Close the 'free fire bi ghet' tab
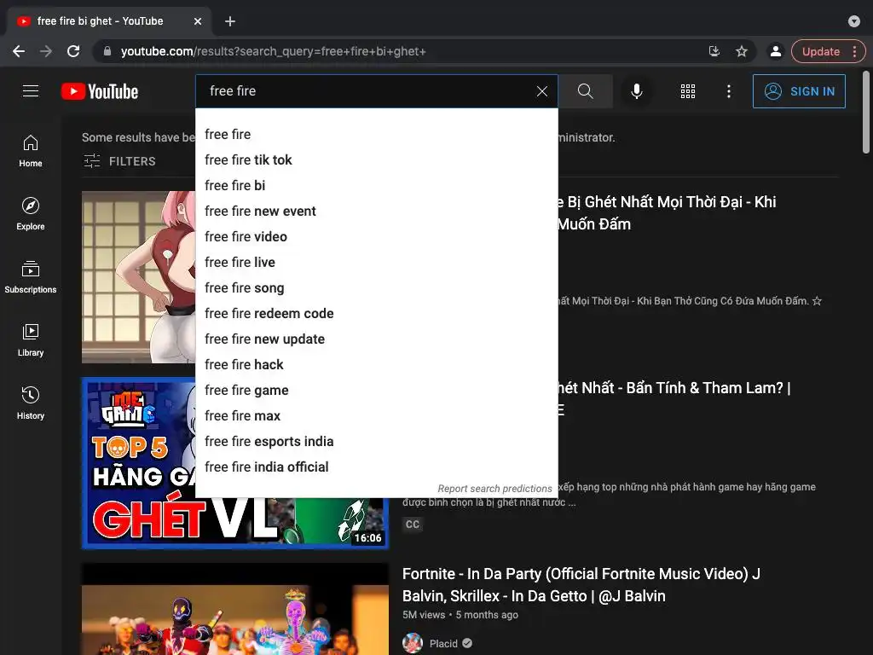 [198, 21]
